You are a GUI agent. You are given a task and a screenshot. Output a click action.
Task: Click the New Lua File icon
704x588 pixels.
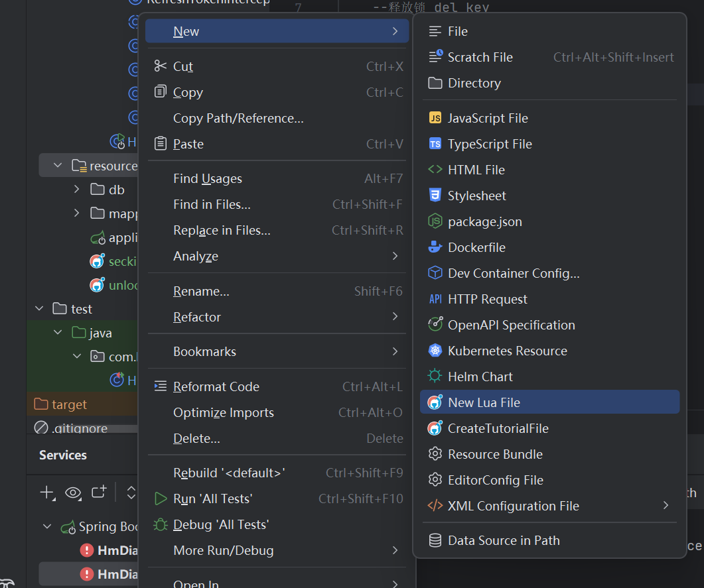[x=435, y=402]
